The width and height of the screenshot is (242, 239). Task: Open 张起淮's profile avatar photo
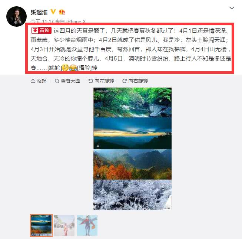[16, 16]
